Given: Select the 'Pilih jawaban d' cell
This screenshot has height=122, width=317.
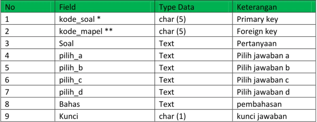Looking at the screenshot, I should pos(274,92).
